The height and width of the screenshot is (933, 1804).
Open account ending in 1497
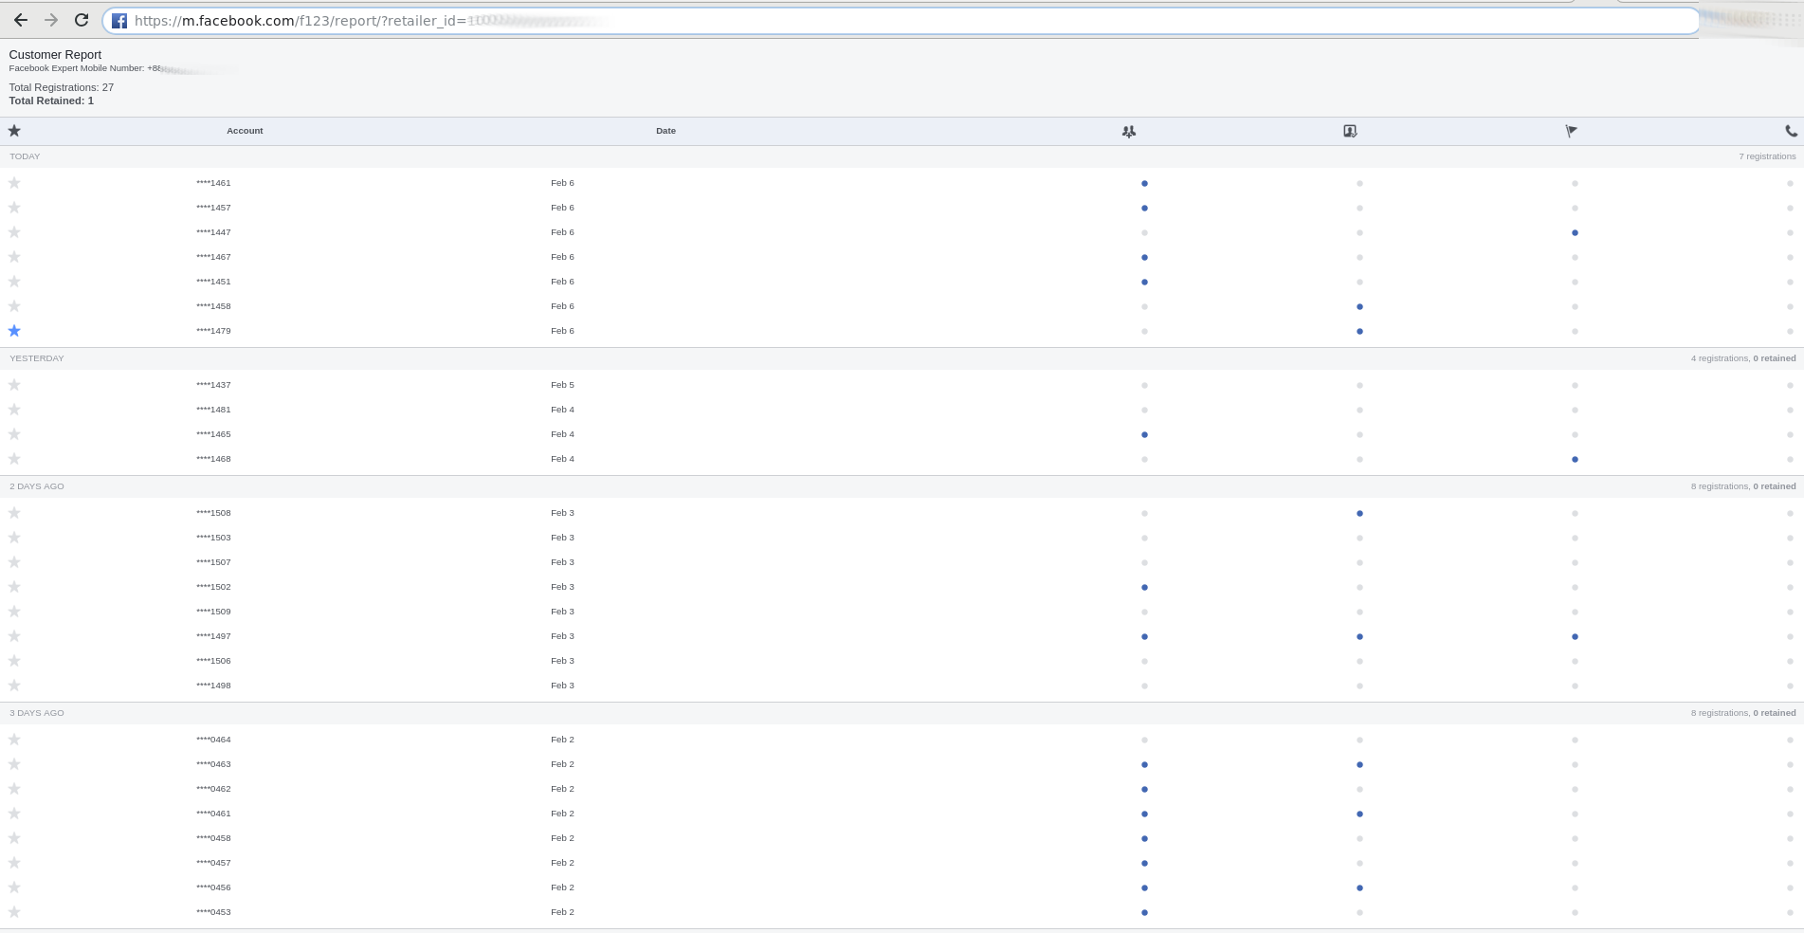coord(213,636)
